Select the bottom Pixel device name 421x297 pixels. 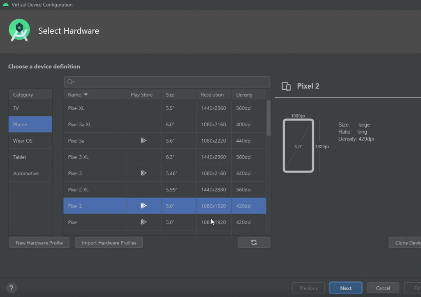(x=72, y=222)
